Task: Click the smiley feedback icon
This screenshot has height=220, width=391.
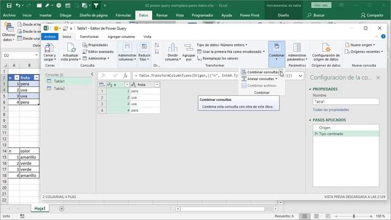Action: click(x=56, y=29)
